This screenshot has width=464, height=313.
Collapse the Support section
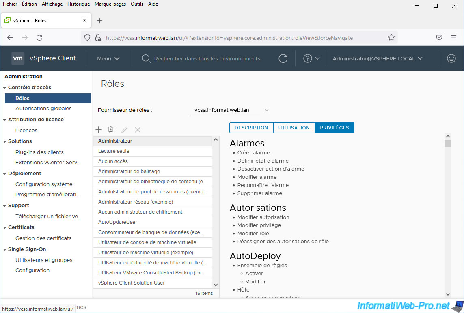(x=5, y=206)
